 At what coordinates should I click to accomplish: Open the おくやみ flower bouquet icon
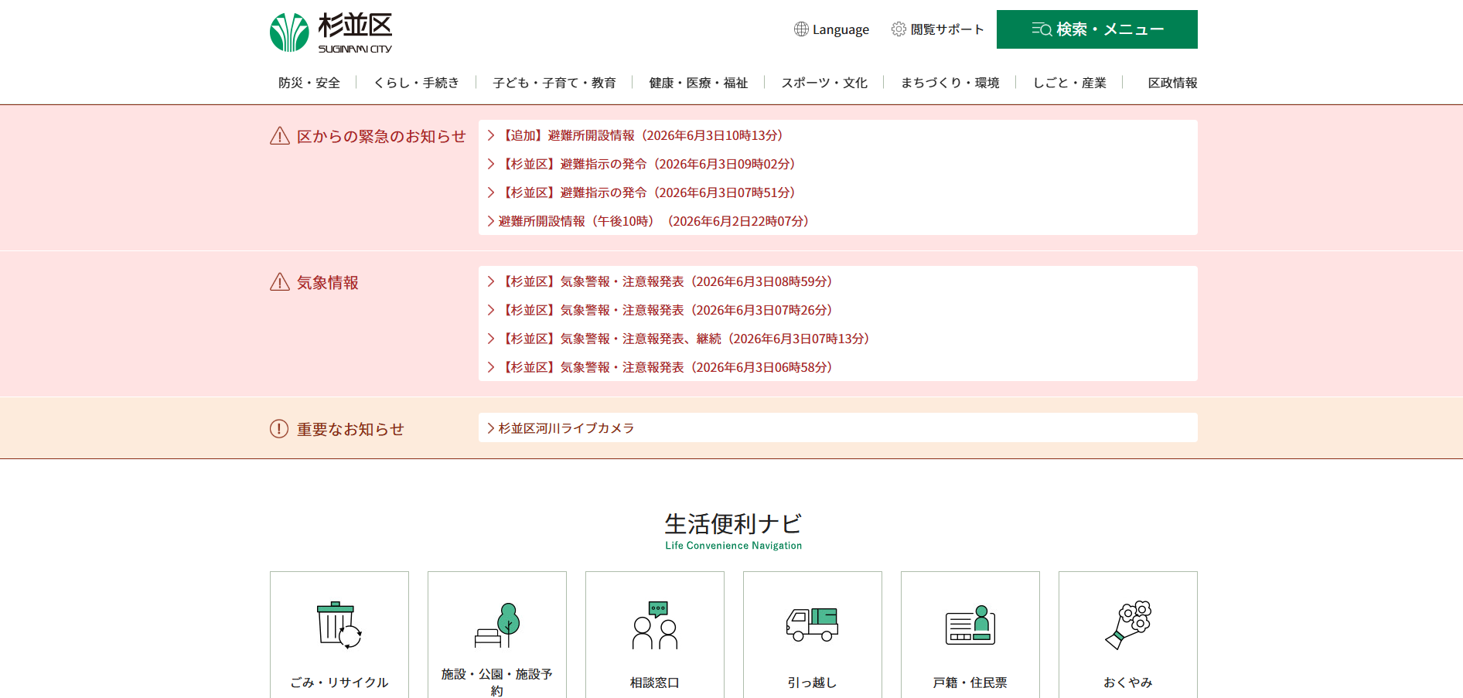(x=1128, y=625)
